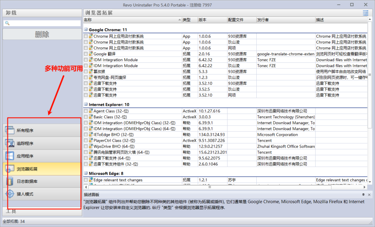Click the search input field
375x227 pixels.
[x=44, y=23]
